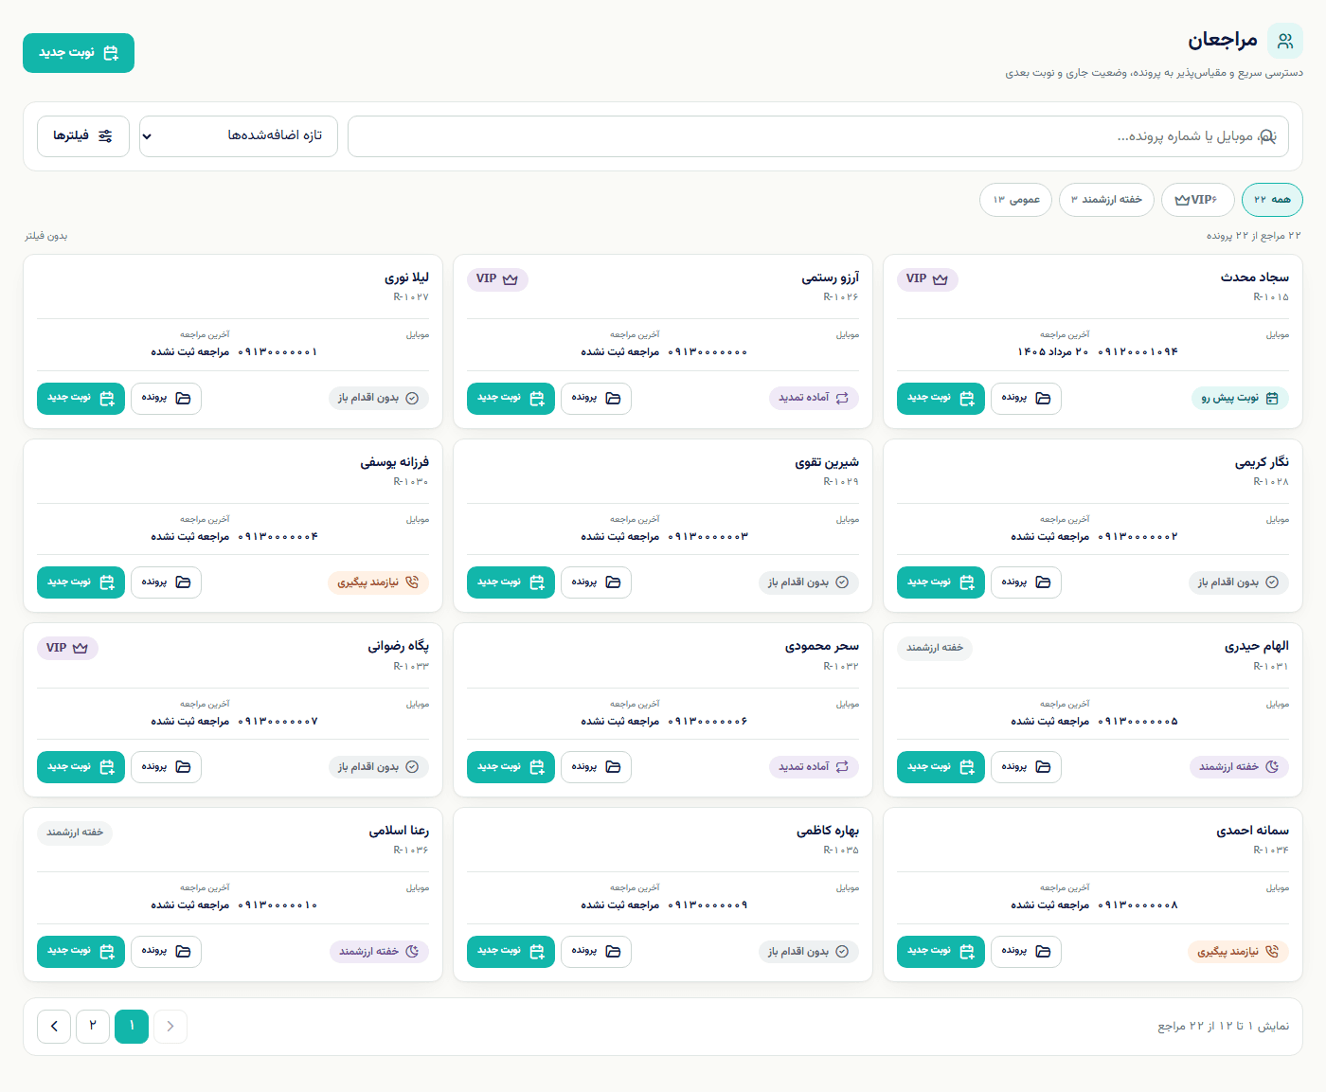This screenshot has height=1092, width=1326.
Task: Click the calendar icon on the top نوبت جدید button
Action: [111, 53]
